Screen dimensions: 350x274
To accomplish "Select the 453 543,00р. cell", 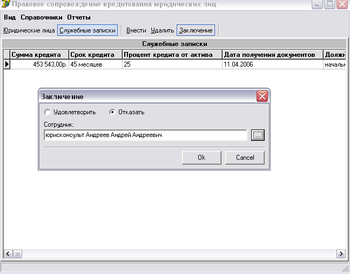I will tap(39, 64).
